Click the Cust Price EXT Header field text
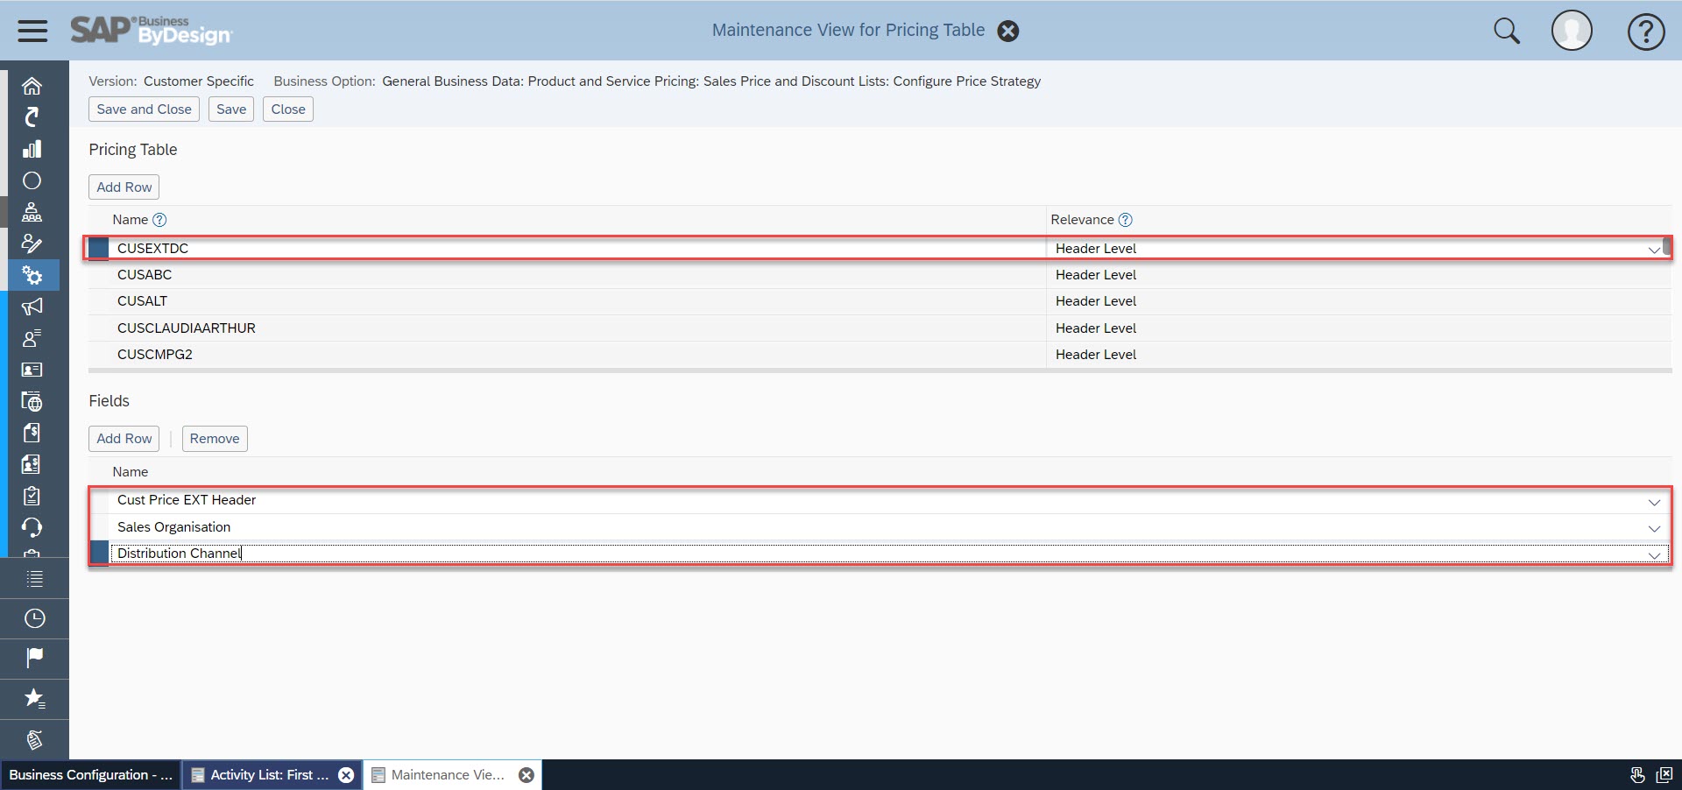1682x790 pixels. pos(187,500)
